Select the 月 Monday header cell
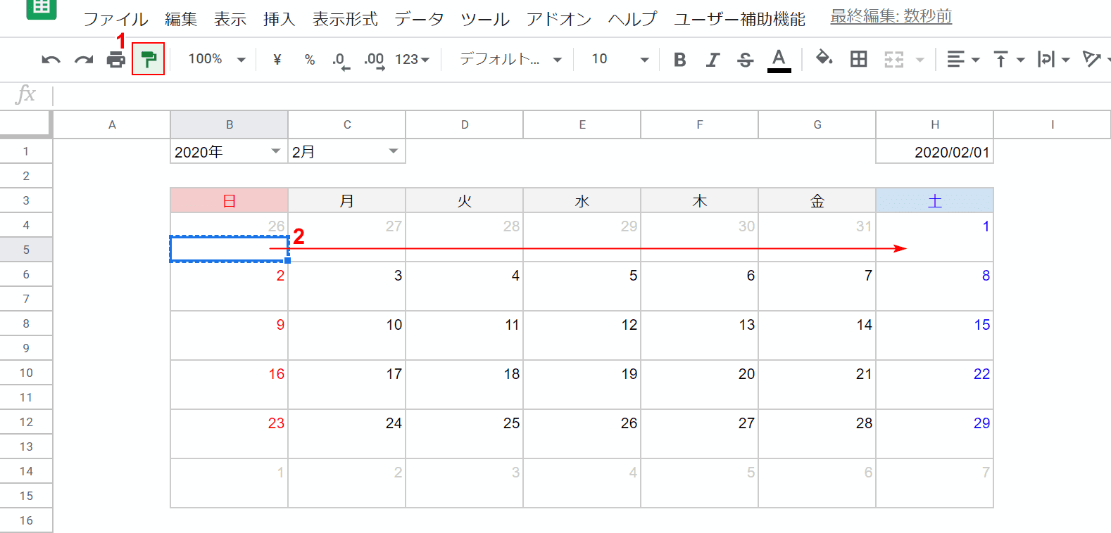This screenshot has width=1111, height=533. pos(347,200)
